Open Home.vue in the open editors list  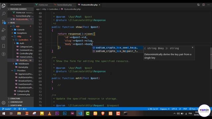tap(21, 13)
